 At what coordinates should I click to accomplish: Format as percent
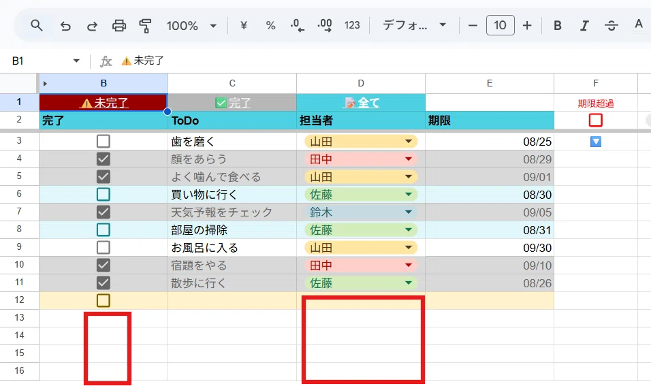pyautogui.click(x=271, y=26)
